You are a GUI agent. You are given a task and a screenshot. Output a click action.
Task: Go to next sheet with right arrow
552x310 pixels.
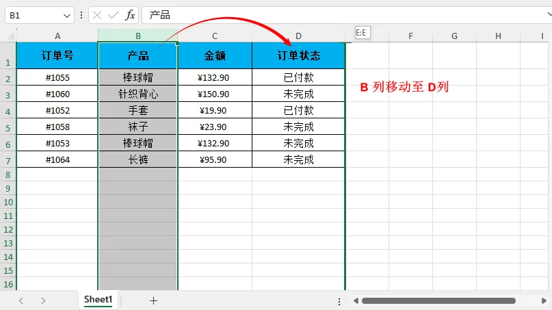coord(43,300)
